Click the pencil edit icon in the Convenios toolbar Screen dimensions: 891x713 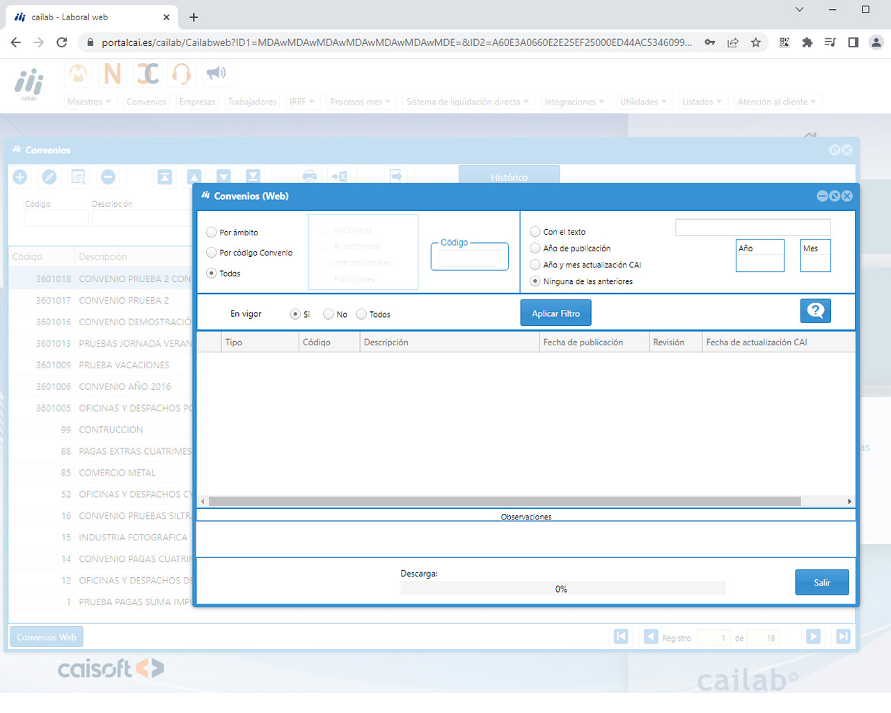[x=49, y=177]
